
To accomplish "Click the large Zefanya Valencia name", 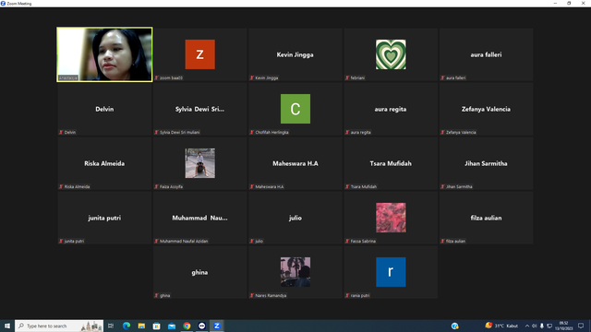I will (x=486, y=109).
